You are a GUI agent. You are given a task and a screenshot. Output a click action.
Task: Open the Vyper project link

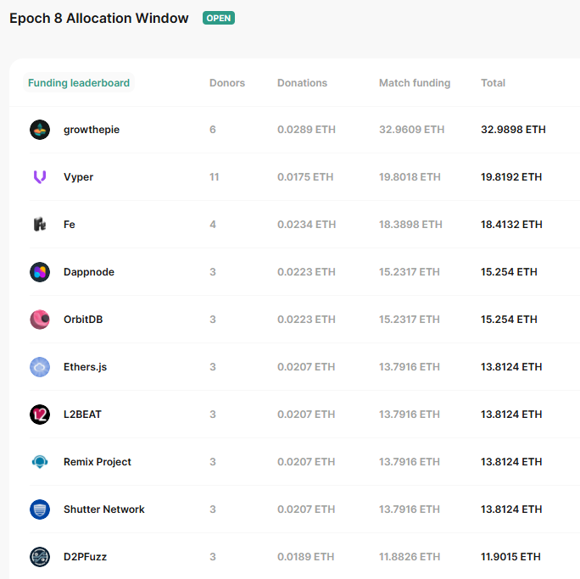coord(78,177)
